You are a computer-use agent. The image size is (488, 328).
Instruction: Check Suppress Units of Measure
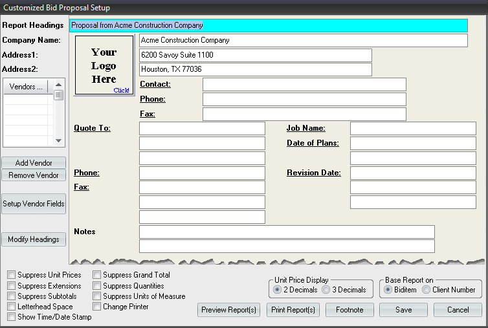click(x=97, y=296)
